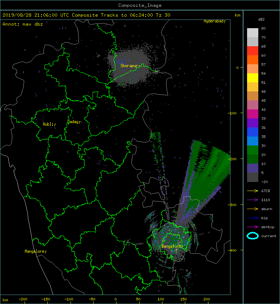
Task: Select the brown-orange swatch between 48 and 45
Action: click(x=253, y=96)
